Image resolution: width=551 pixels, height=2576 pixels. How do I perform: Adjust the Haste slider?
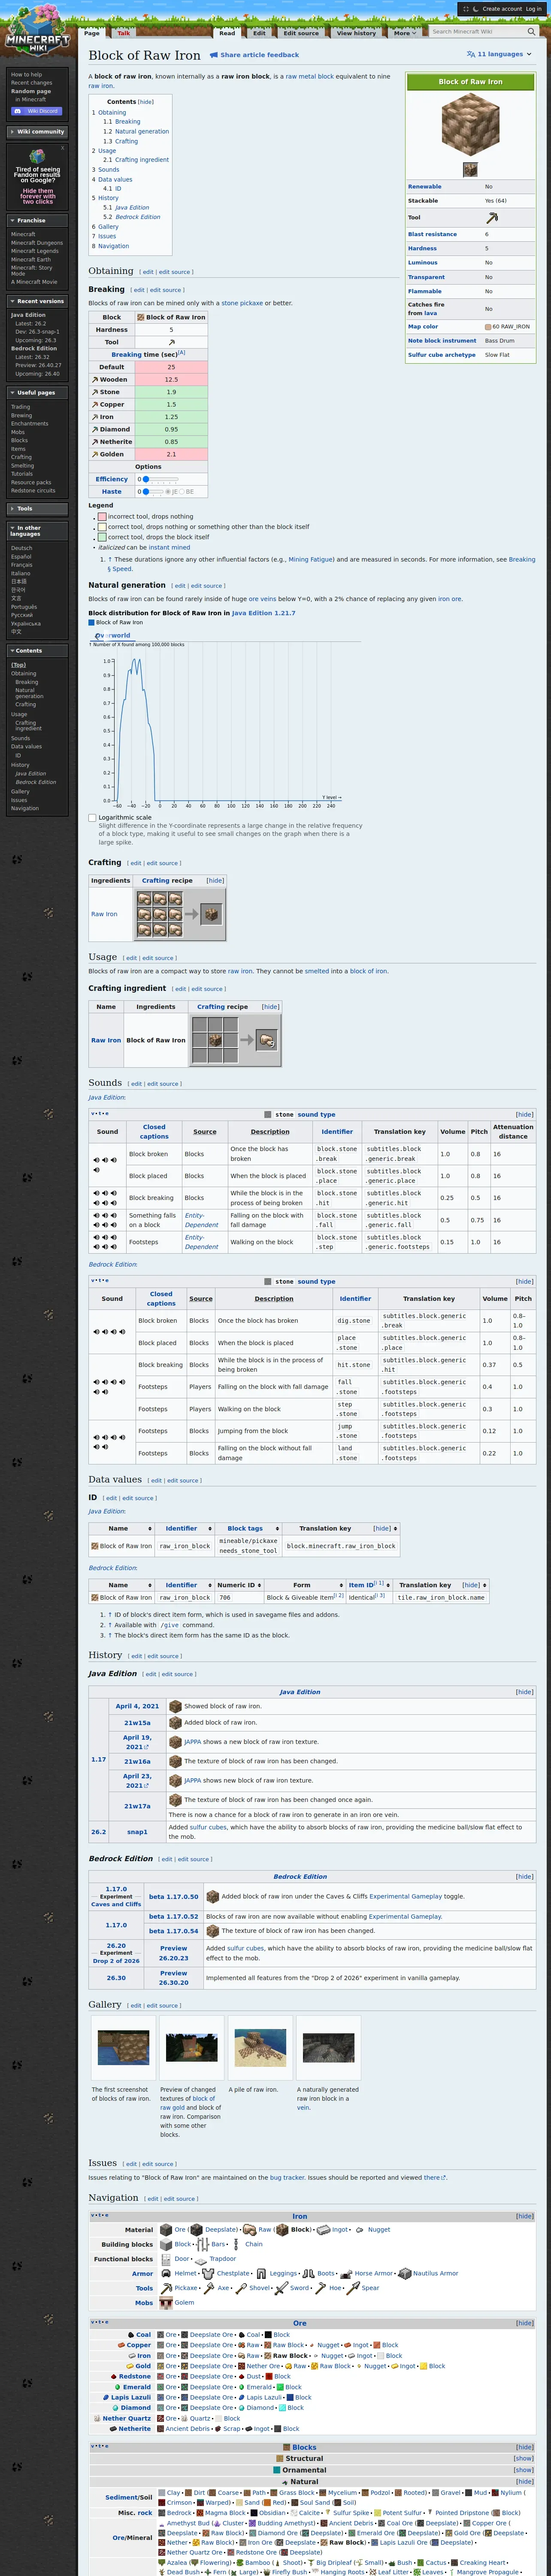click(x=153, y=492)
